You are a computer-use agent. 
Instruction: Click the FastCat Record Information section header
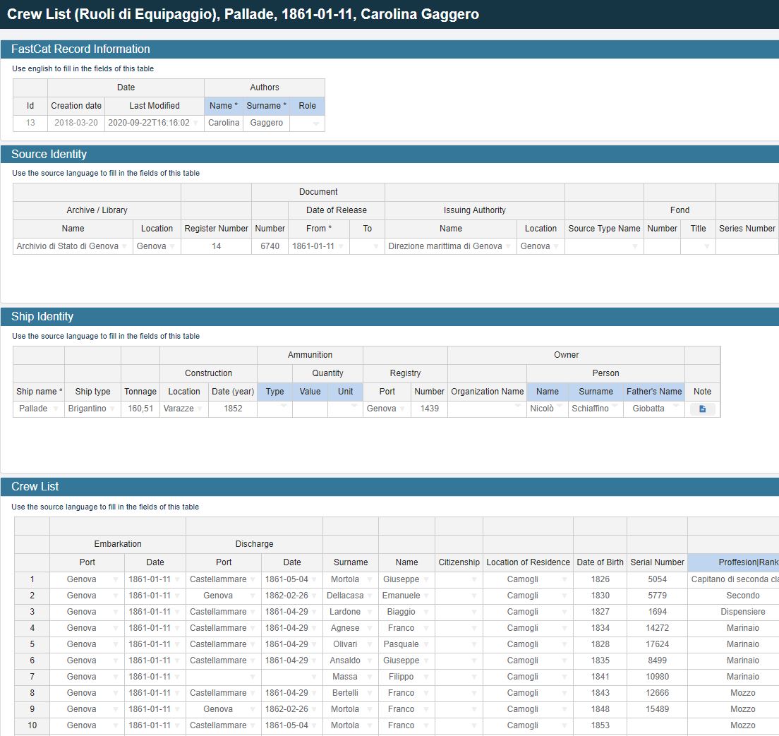pos(389,49)
